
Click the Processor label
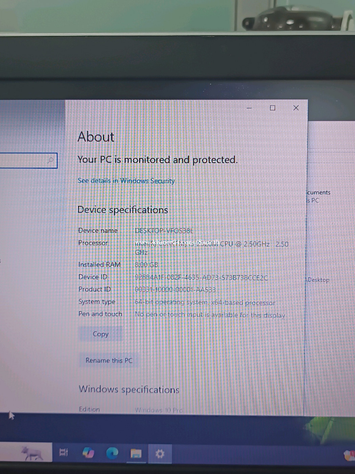tap(93, 243)
